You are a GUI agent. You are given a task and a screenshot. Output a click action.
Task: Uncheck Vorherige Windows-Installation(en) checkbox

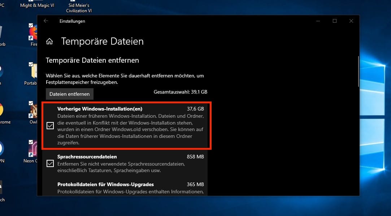[50, 126]
